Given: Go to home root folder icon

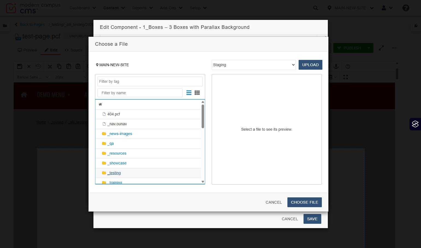Looking at the screenshot, I should [100, 104].
